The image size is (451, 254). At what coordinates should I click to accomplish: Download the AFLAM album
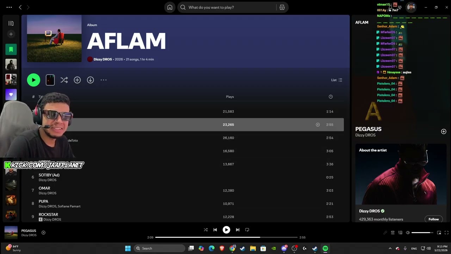[x=91, y=80]
